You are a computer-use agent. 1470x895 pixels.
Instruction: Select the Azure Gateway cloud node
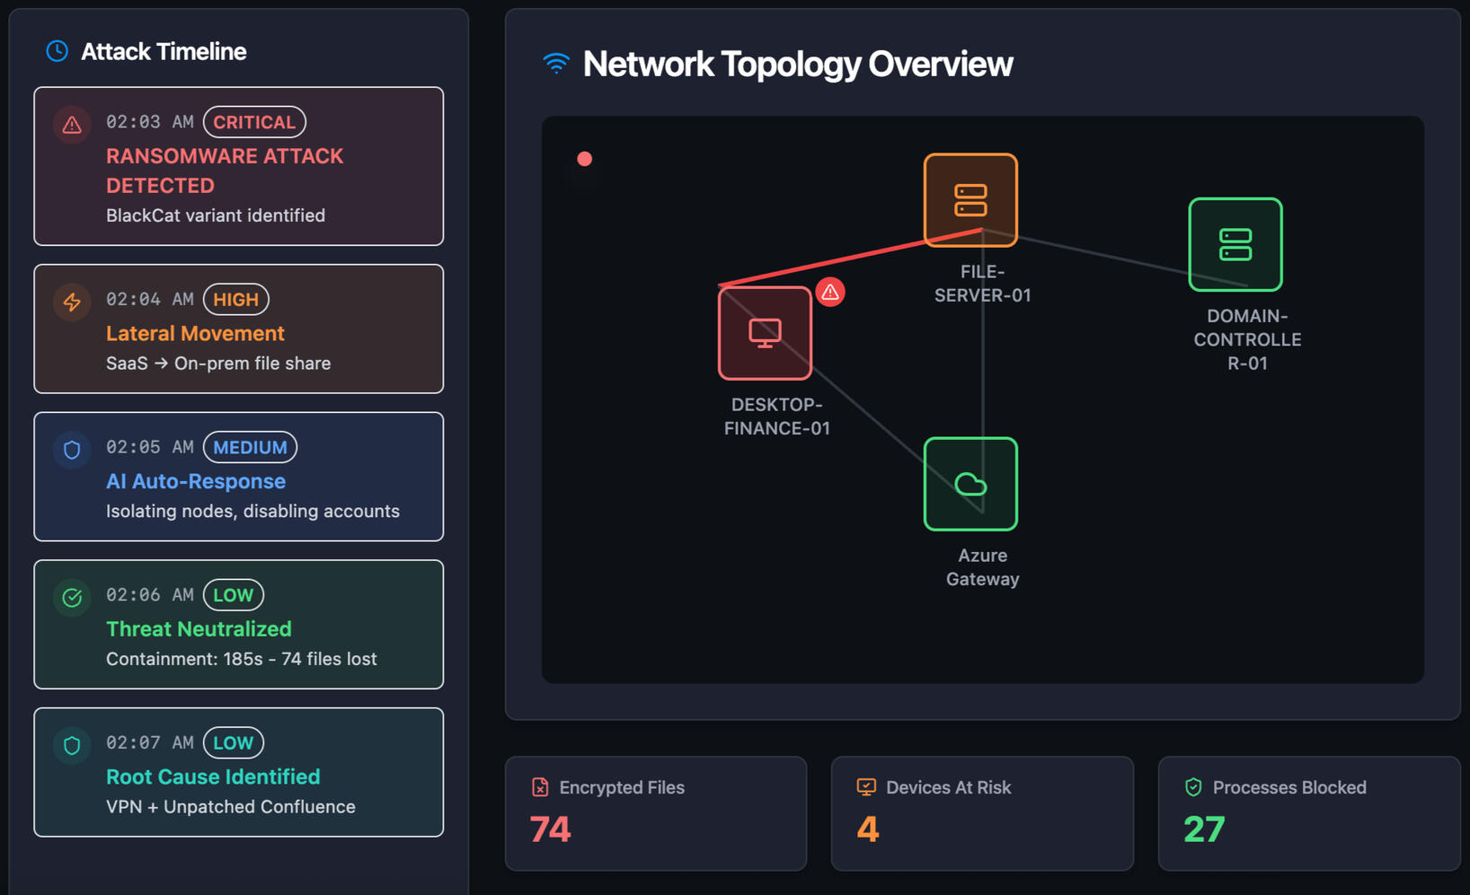click(970, 484)
